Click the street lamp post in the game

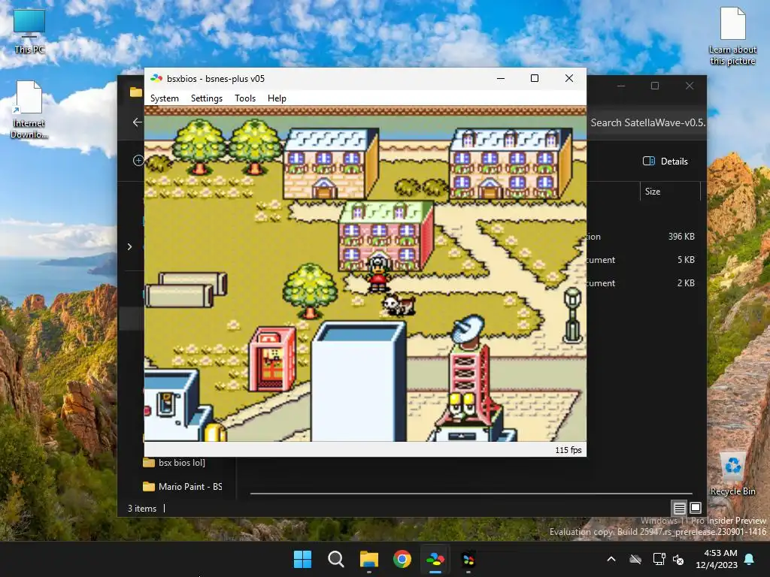pos(572,316)
